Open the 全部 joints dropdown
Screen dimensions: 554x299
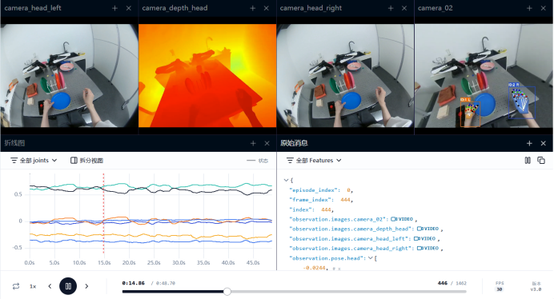coord(34,160)
